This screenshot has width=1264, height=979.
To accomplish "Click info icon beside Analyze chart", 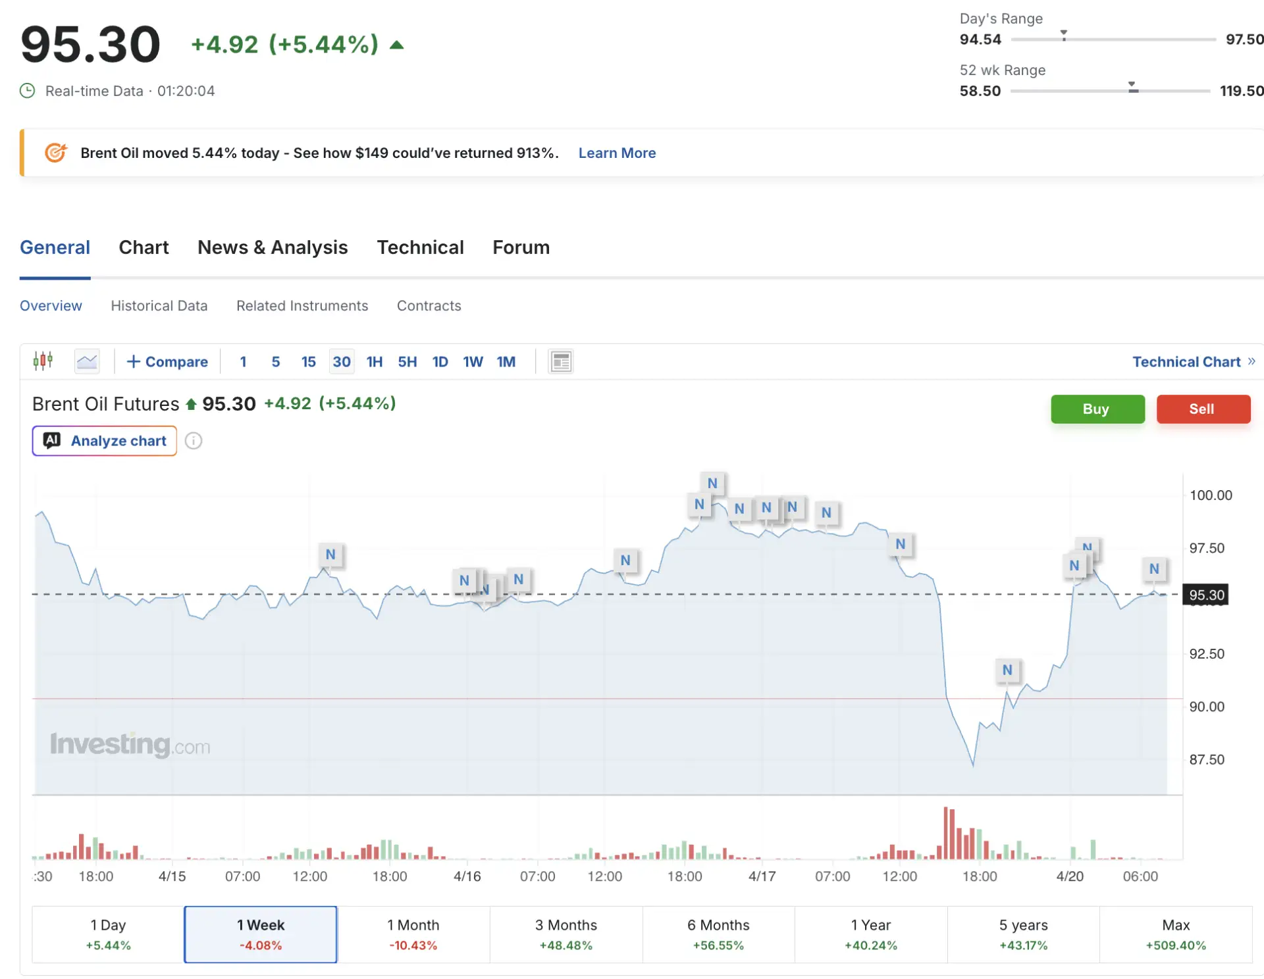I will (194, 441).
